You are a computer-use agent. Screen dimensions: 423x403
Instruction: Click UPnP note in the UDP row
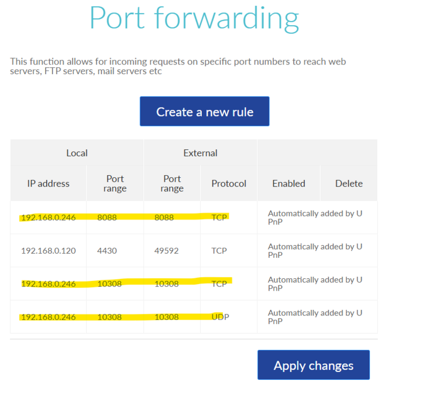tap(315, 317)
